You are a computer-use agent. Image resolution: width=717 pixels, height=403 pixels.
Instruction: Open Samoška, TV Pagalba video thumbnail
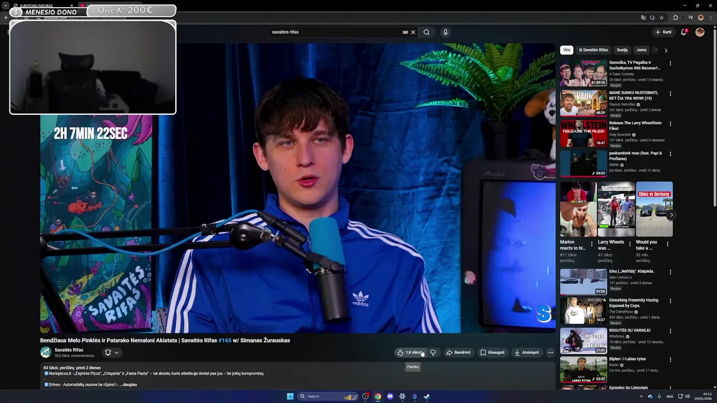(x=583, y=73)
